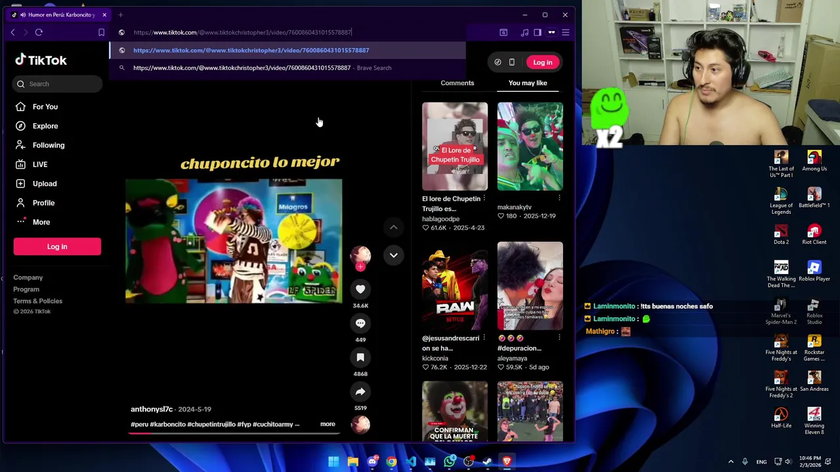
Task: Click the video progress bar
Action: coord(234,433)
